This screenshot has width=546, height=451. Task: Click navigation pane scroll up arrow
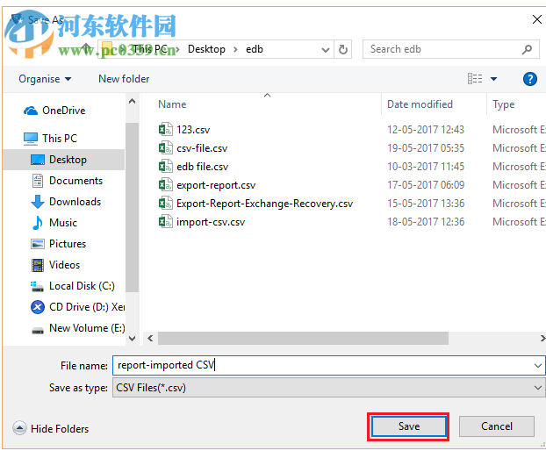tap(132, 101)
